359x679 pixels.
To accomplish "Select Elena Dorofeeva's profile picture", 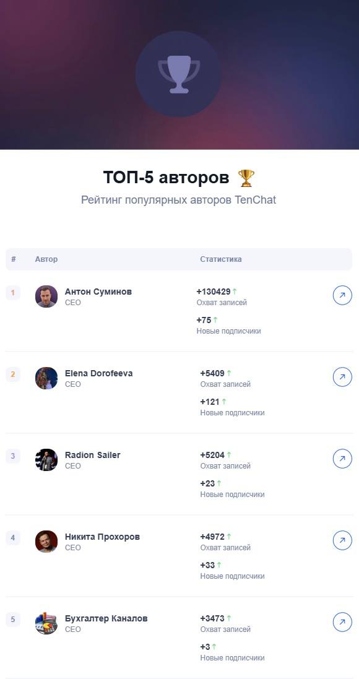I will pos(46,377).
